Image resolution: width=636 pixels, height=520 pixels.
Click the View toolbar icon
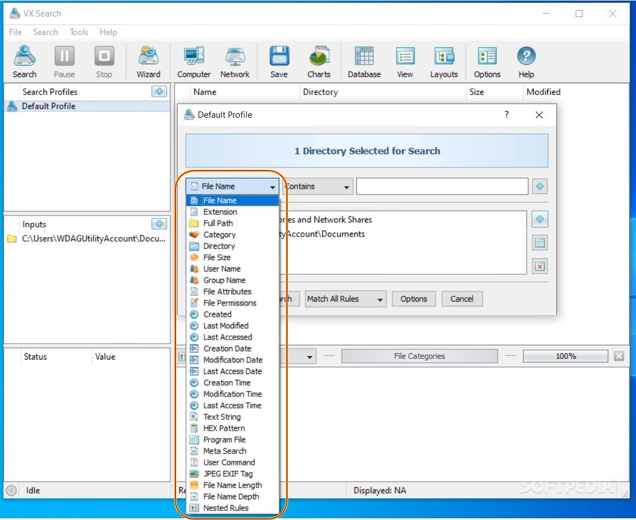tap(405, 61)
